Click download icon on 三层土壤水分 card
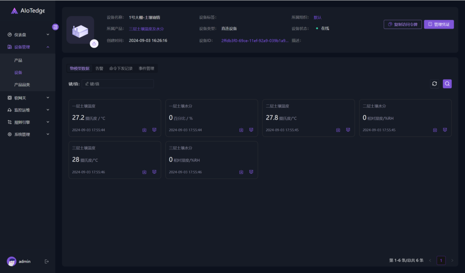 [x=241, y=172]
